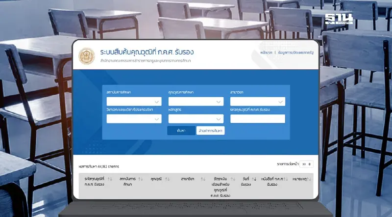Open ข้อมูลการเปิดเผยภาครัฐ menu link

coord(294,52)
